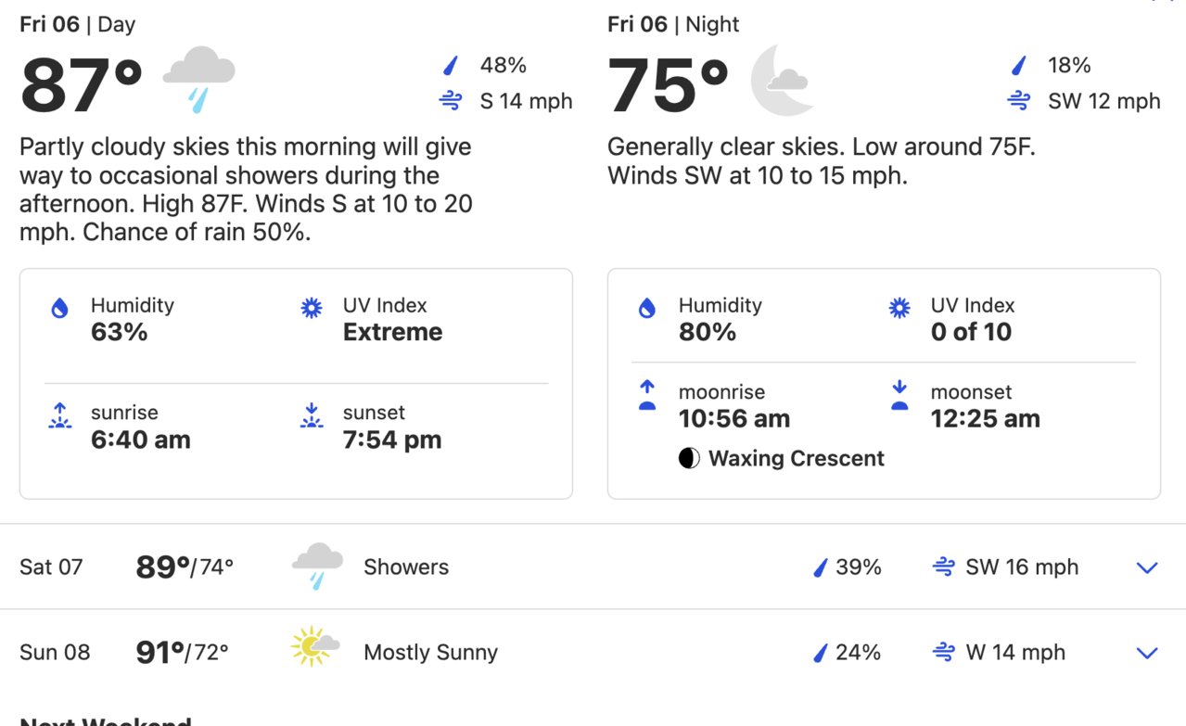The image size is (1186, 726).
Task: Click the moonset icon
Action: pos(899,395)
